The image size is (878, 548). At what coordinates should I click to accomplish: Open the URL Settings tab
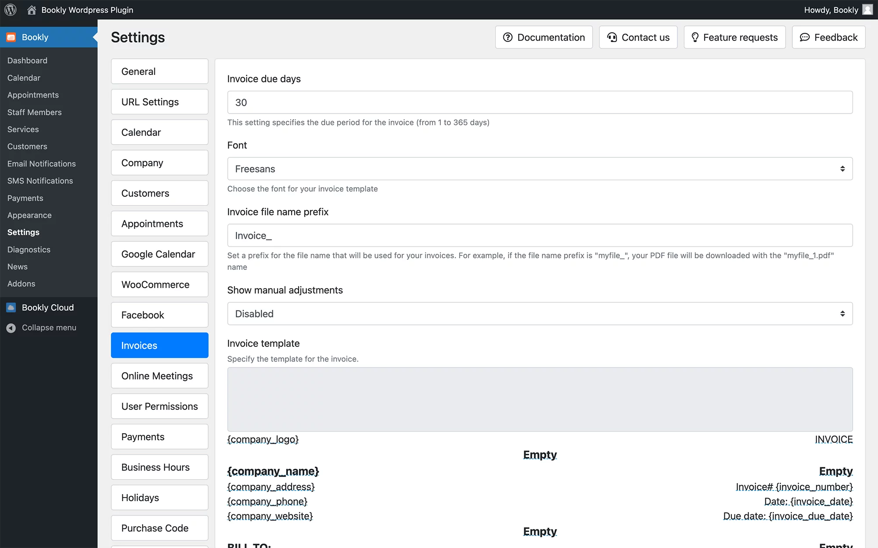160,102
